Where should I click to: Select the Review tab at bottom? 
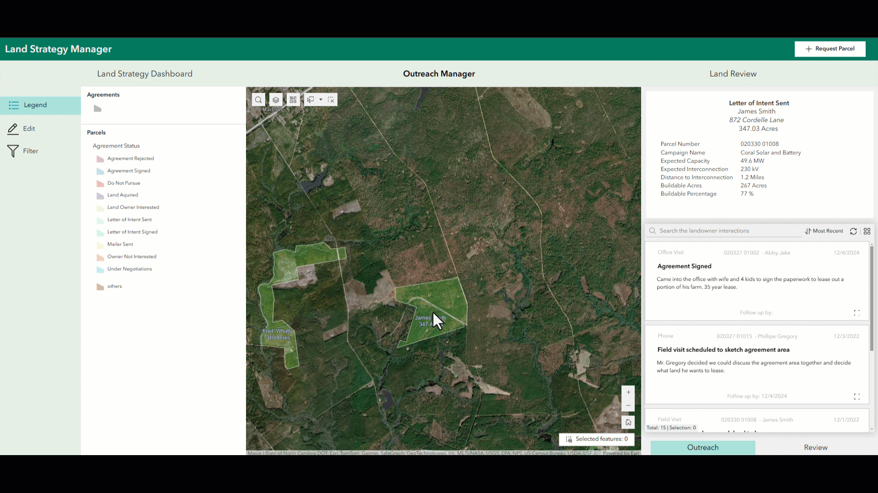816,447
